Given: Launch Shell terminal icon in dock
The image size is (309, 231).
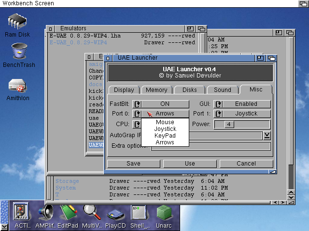Looking at the screenshot, I should [139, 212].
